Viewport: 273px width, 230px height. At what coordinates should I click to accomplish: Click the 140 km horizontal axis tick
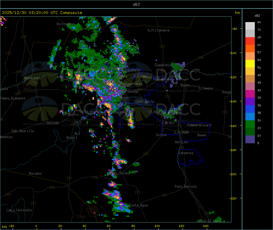[206, 226]
